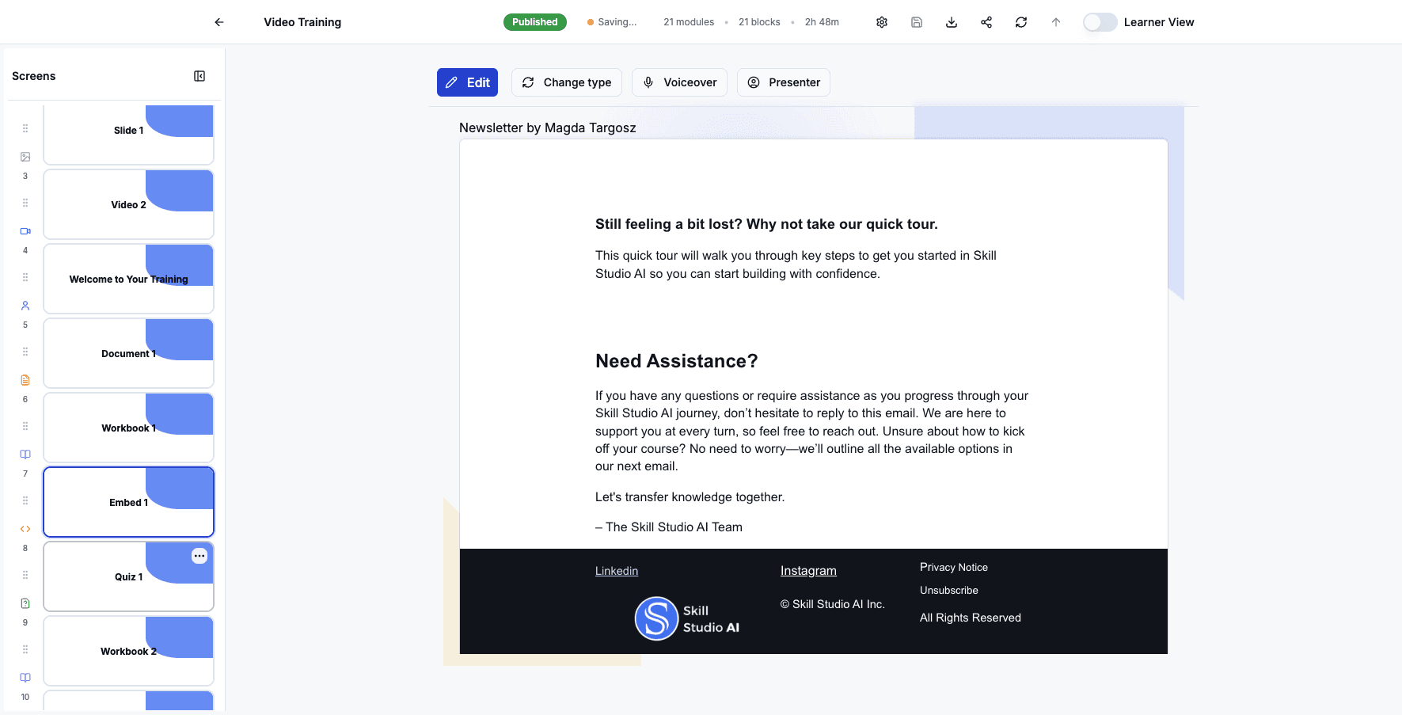
Task: Click the back arrow next to Video Training
Action: [218, 21]
